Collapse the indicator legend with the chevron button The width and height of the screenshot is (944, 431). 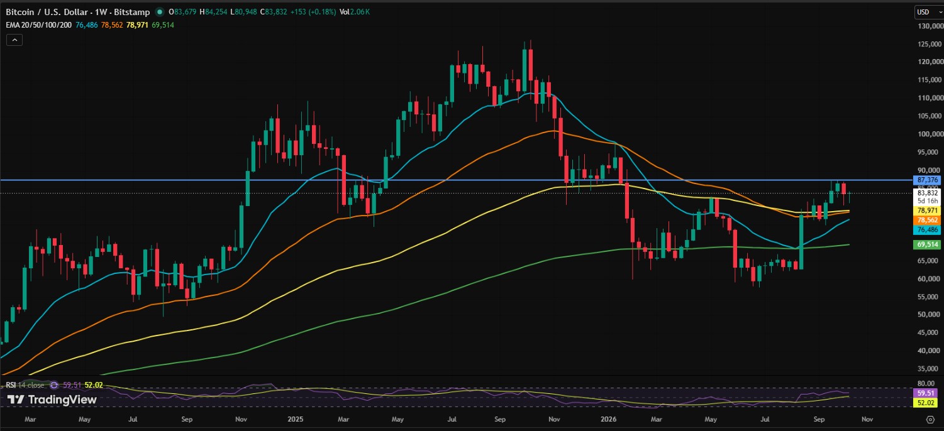tap(14, 40)
